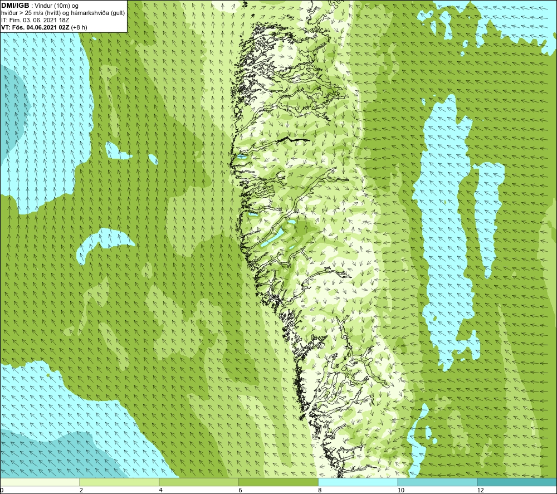Viewport: 557px width, 494px height.
Task: Click the '(+8 h)' forecast offset text
Action: (x=79, y=27)
